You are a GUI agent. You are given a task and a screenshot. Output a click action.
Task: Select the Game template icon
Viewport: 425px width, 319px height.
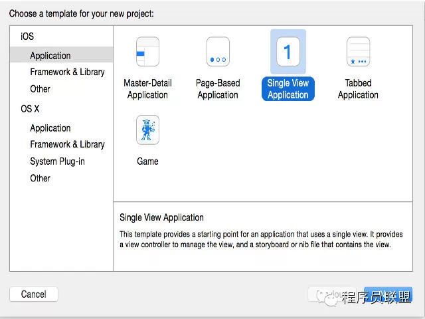pyautogui.click(x=147, y=130)
